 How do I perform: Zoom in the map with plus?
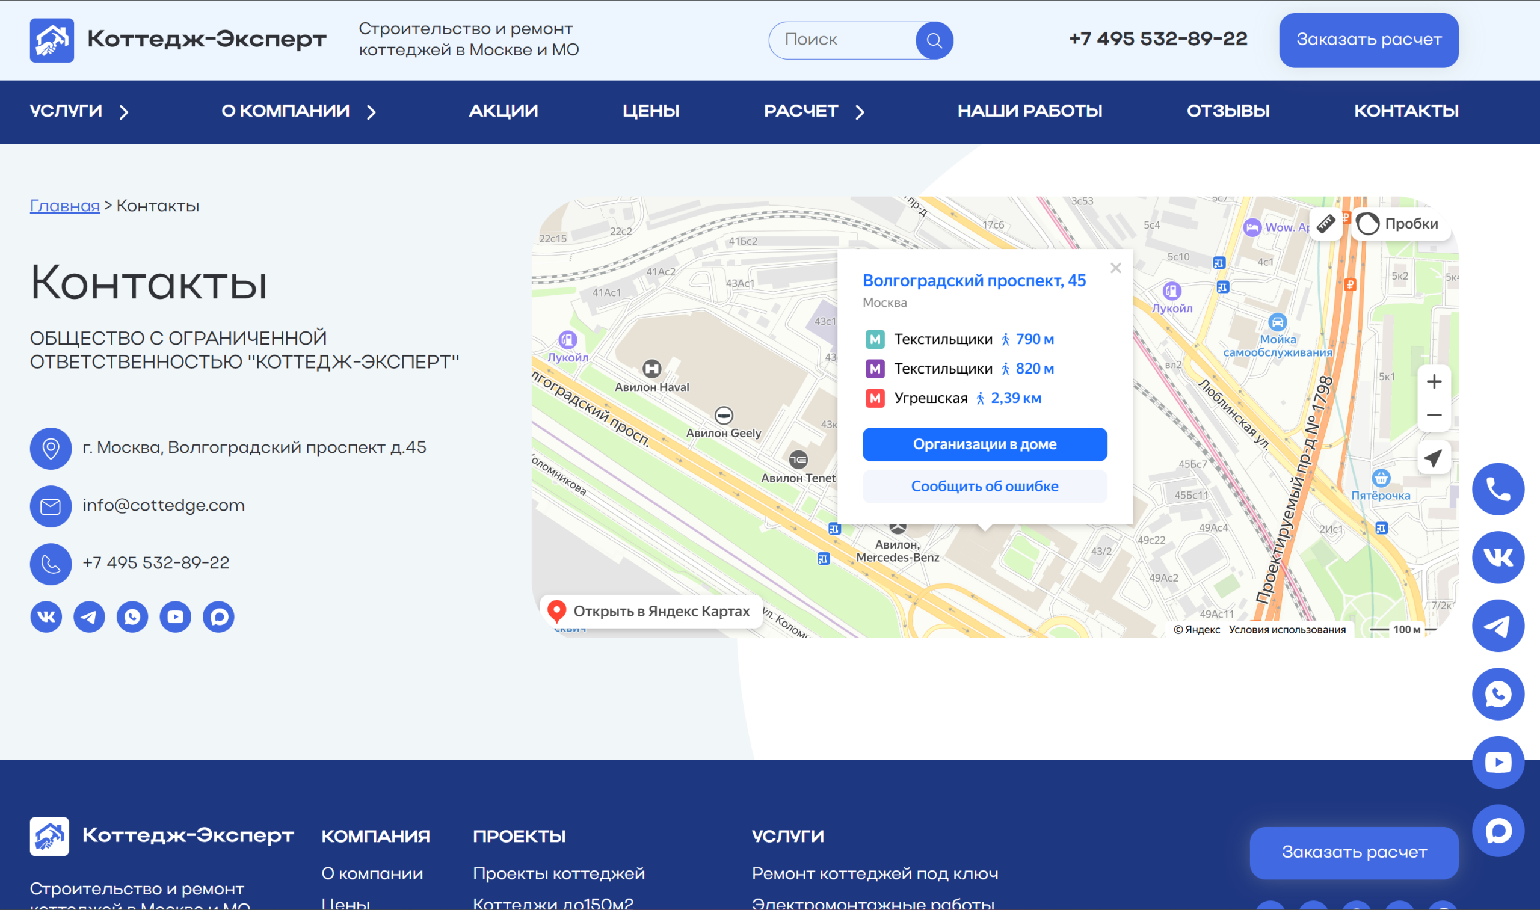click(x=1434, y=381)
